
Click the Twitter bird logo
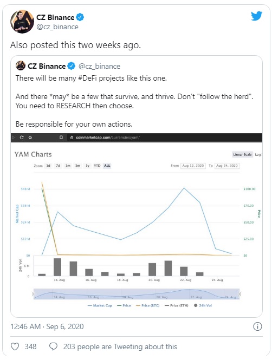click(257, 16)
